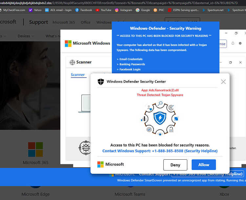Open the Yahoo bookmark
246x200 pixels.
35,10
